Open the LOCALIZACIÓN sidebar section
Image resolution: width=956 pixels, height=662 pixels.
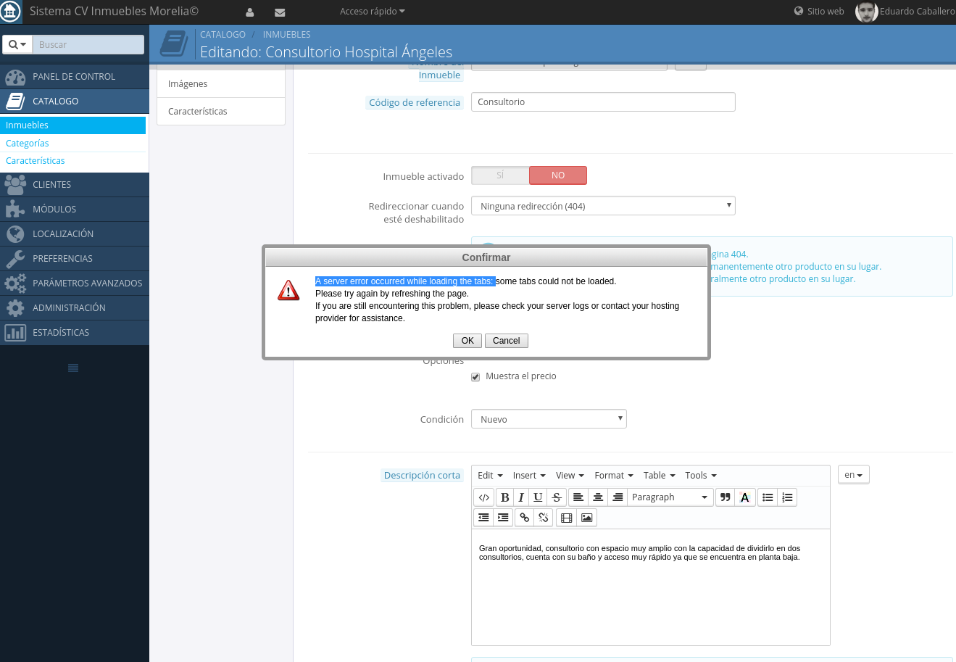75,234
